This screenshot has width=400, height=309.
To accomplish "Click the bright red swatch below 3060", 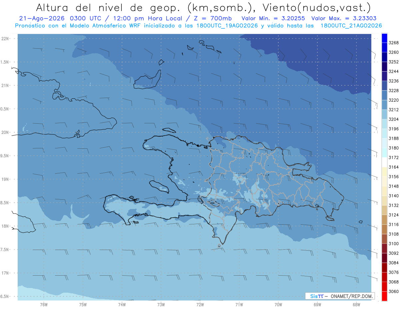I will click(384, 296).
